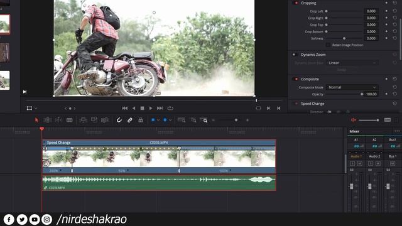
Task: Click the Detail Zoom icon
Action: point(193,120)
